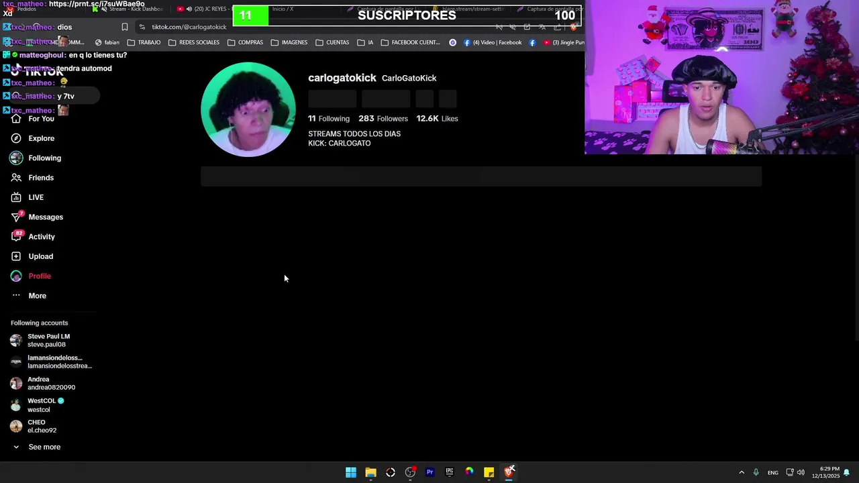Screen dimensions: 859x483
Task: Show hidden system tray icons
Action: point(742,472)
